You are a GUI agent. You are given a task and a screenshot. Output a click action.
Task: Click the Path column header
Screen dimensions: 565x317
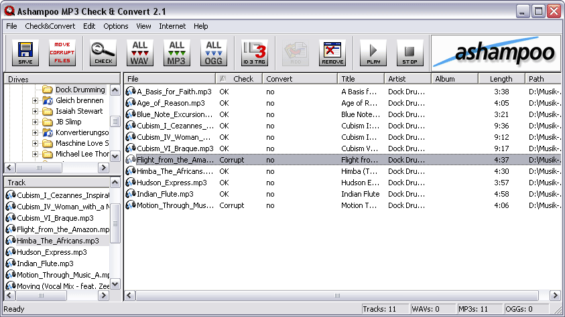click(x=543, y=79)
